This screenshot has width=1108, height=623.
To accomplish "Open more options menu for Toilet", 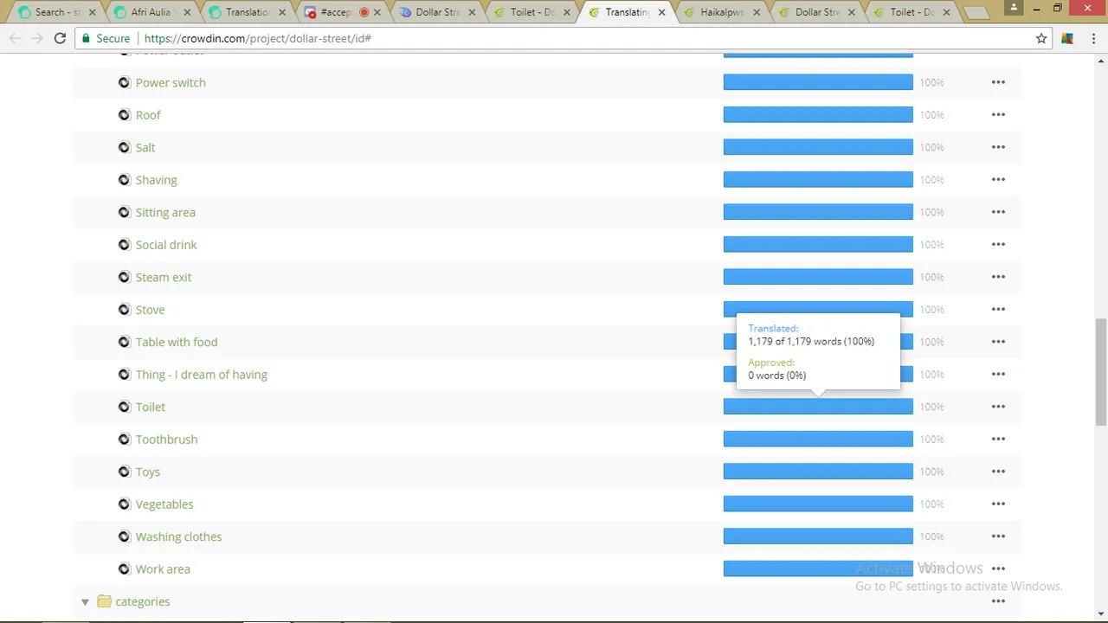I will (x=998, y=407).
